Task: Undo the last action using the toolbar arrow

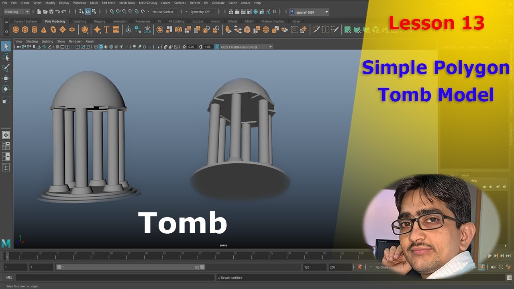Action: point(58,12)
